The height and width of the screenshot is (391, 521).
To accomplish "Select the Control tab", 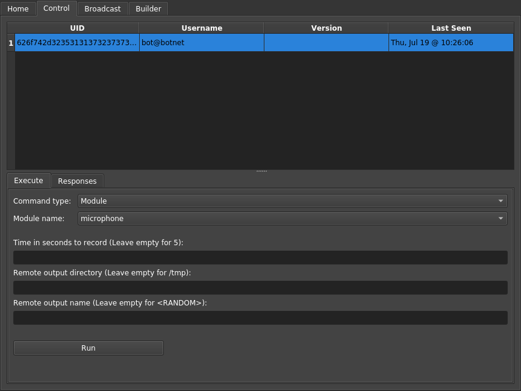I will coord(57,8).
